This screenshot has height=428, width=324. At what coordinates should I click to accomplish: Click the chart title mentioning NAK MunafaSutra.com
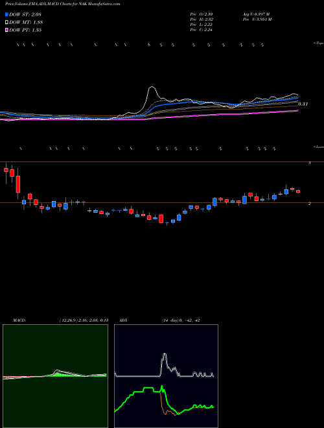pos(63,4)
